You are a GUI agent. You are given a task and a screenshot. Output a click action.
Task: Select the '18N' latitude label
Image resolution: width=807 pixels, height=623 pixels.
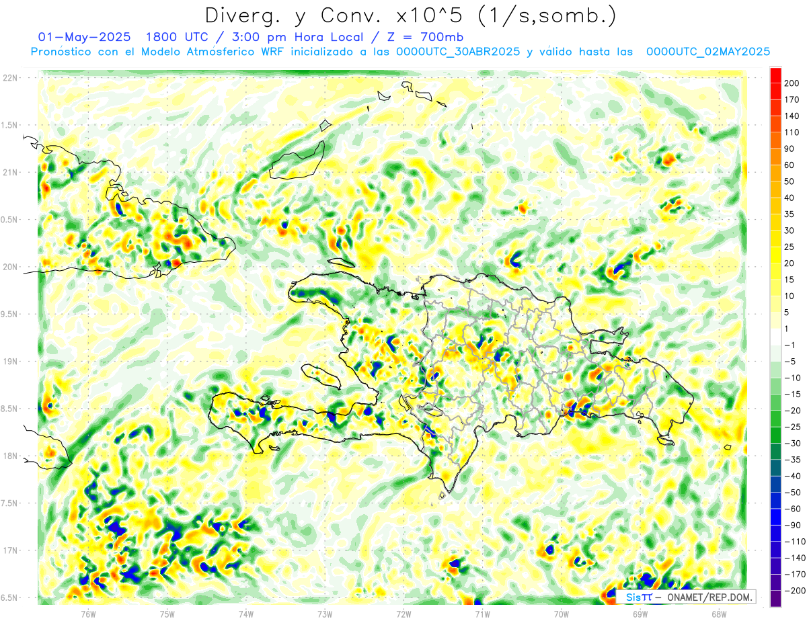pos(11,456)
